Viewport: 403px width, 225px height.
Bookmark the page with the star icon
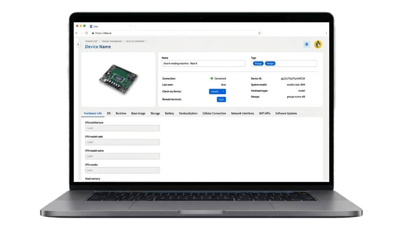point(259,33)
